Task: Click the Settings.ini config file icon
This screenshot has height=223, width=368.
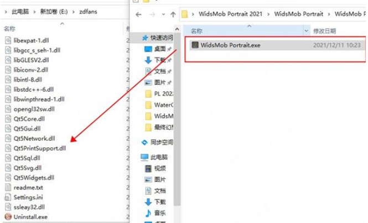Action: [x=8, y=197]
